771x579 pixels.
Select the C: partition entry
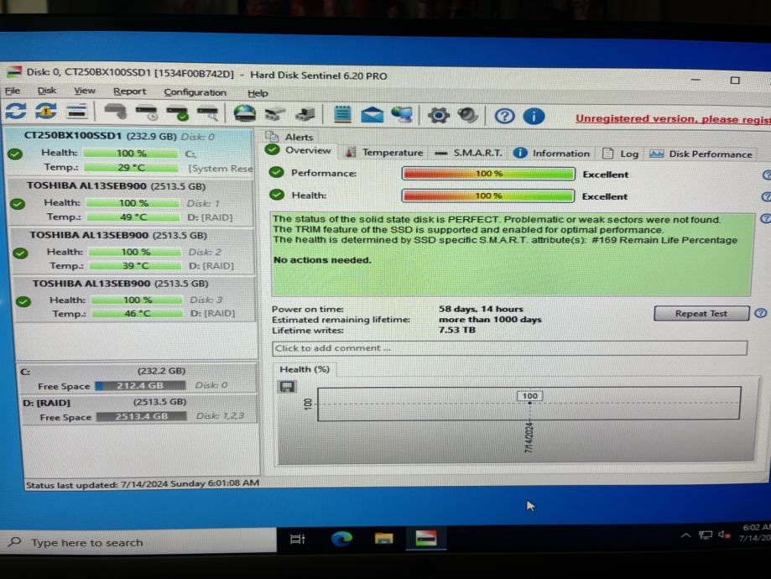pos(138,378)
